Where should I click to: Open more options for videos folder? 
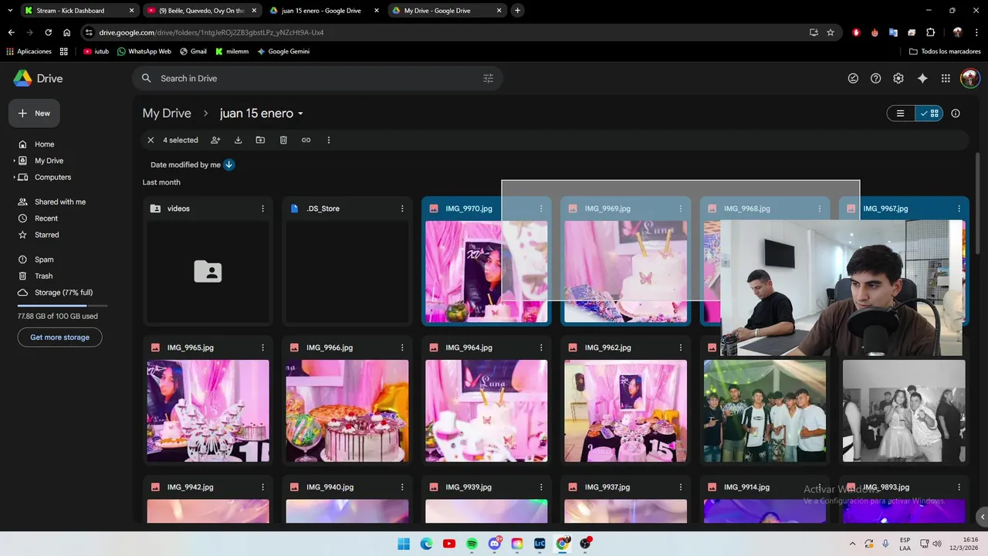click(263, 208)
